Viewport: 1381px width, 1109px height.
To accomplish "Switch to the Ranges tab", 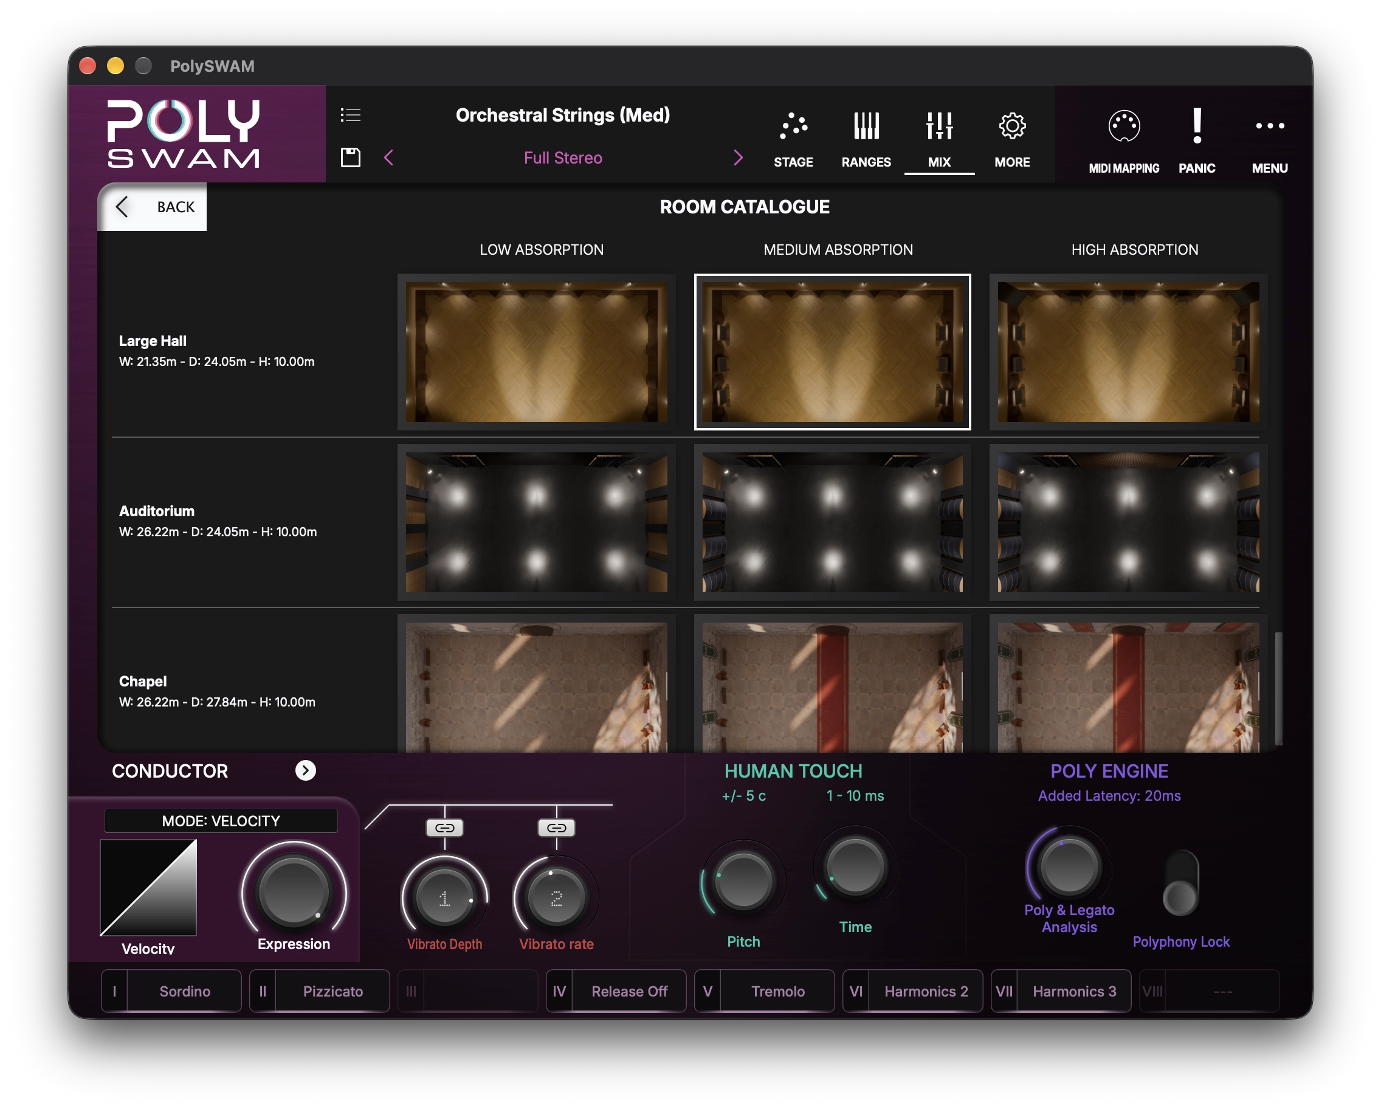I will [x=866, y=140].
